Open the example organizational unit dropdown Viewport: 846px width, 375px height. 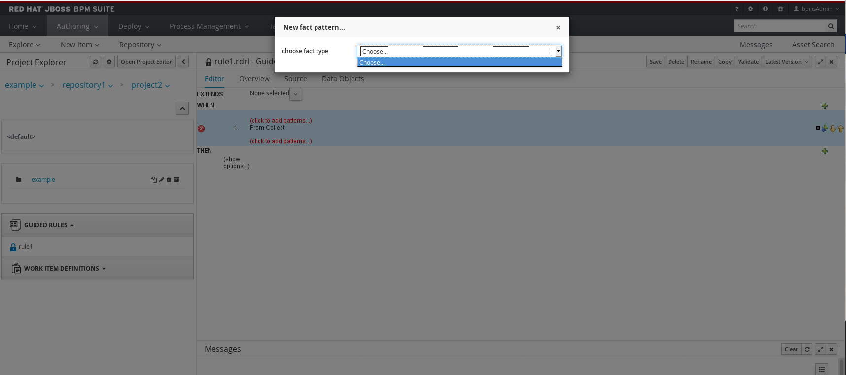point(24,85)
